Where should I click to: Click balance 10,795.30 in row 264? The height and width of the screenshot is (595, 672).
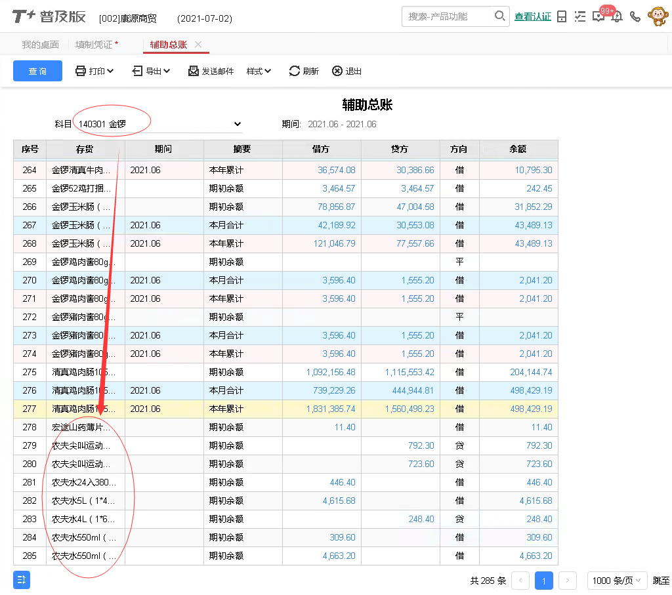point(534,170)
